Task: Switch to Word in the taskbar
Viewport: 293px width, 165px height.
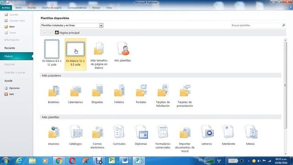Action: 125,161
